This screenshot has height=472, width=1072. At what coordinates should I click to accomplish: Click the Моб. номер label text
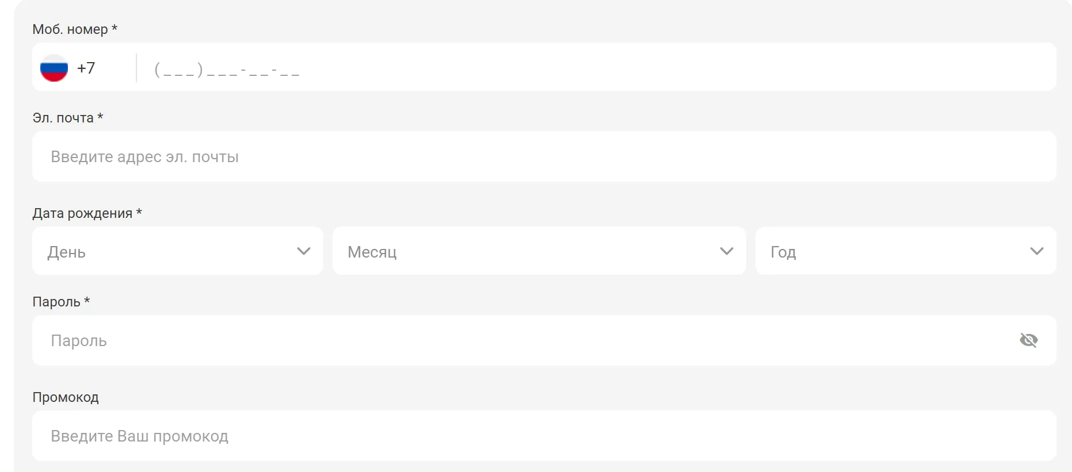click(70, 29)
